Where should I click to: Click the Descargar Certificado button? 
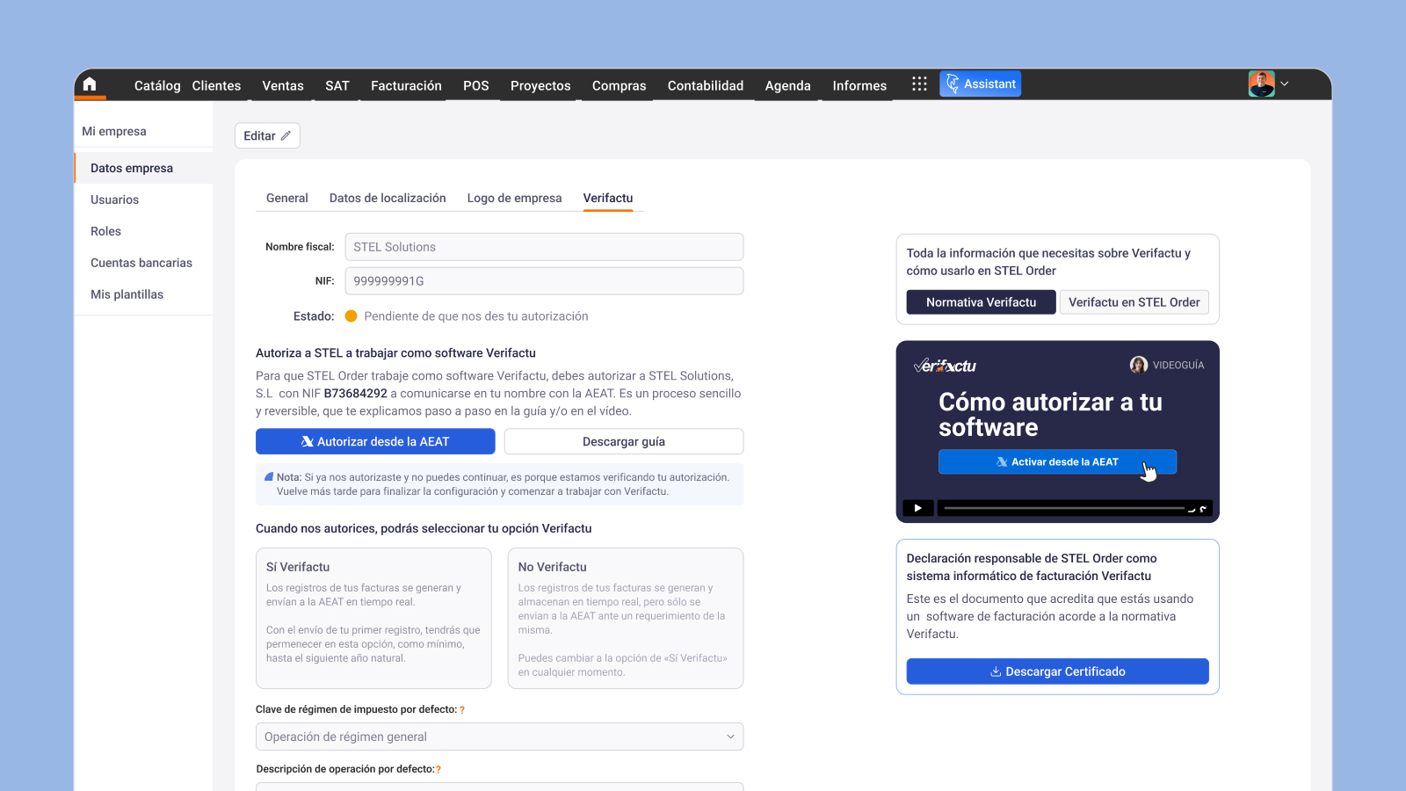1058,671
